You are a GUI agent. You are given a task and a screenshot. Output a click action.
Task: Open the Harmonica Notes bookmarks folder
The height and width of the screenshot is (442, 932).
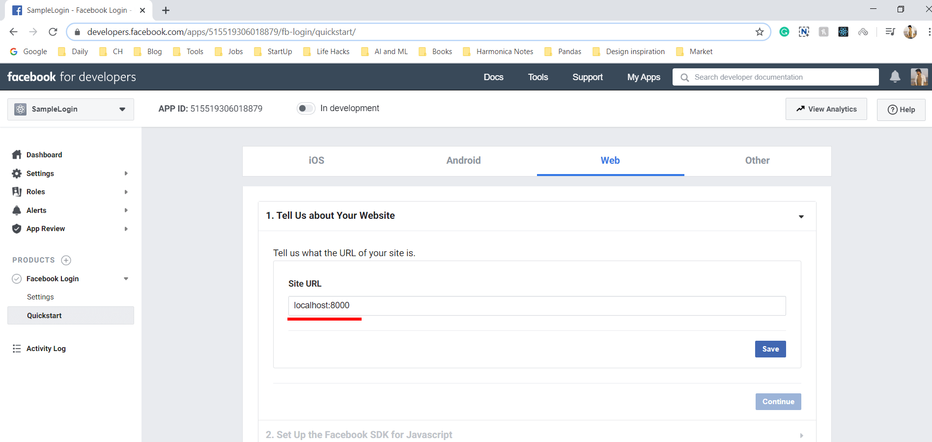click(x=498, y=52)
